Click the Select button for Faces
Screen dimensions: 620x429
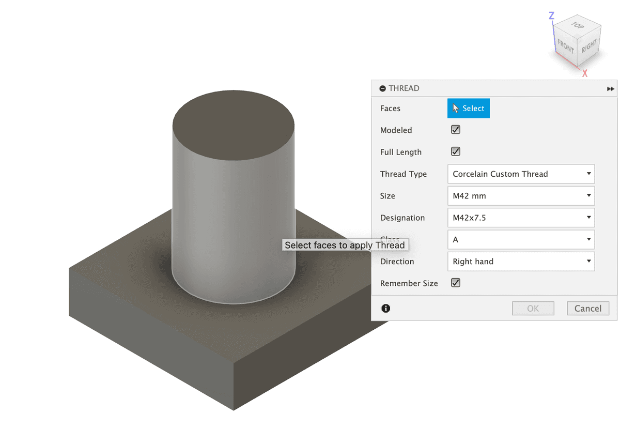click(468, 109)
